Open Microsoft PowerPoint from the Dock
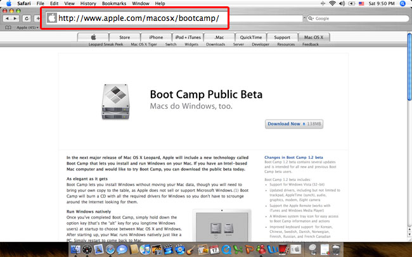 [249, 249]
